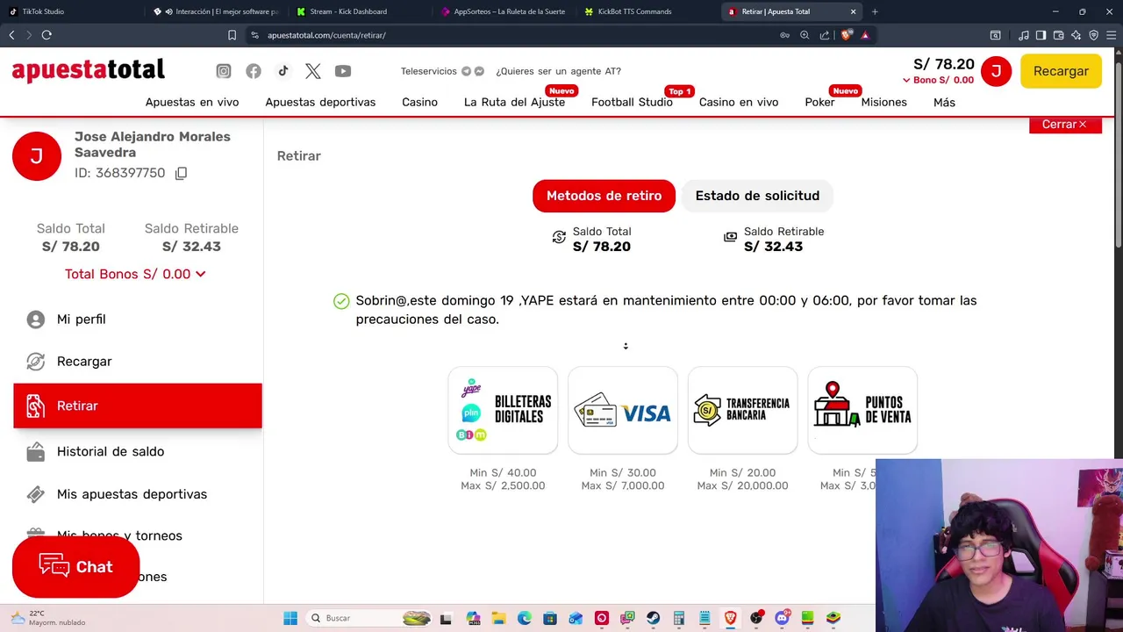Switch to TikTok Studio browser tab

72,11
